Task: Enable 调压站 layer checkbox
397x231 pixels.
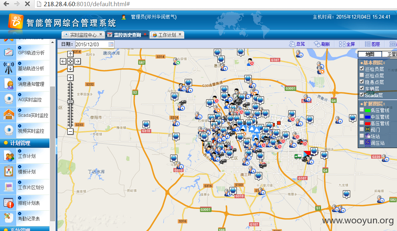Action: point(362,143)
